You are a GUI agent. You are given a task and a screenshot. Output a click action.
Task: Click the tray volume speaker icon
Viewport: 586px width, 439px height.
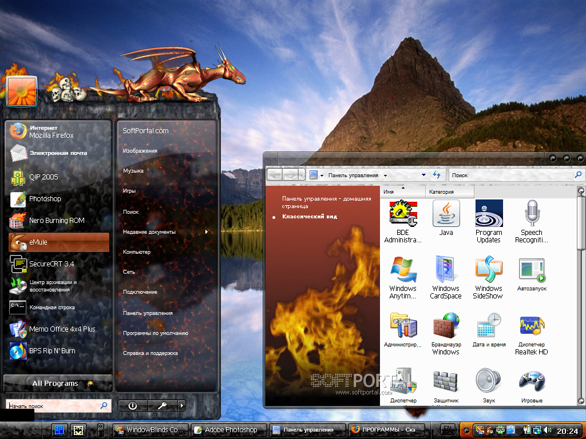548,430
